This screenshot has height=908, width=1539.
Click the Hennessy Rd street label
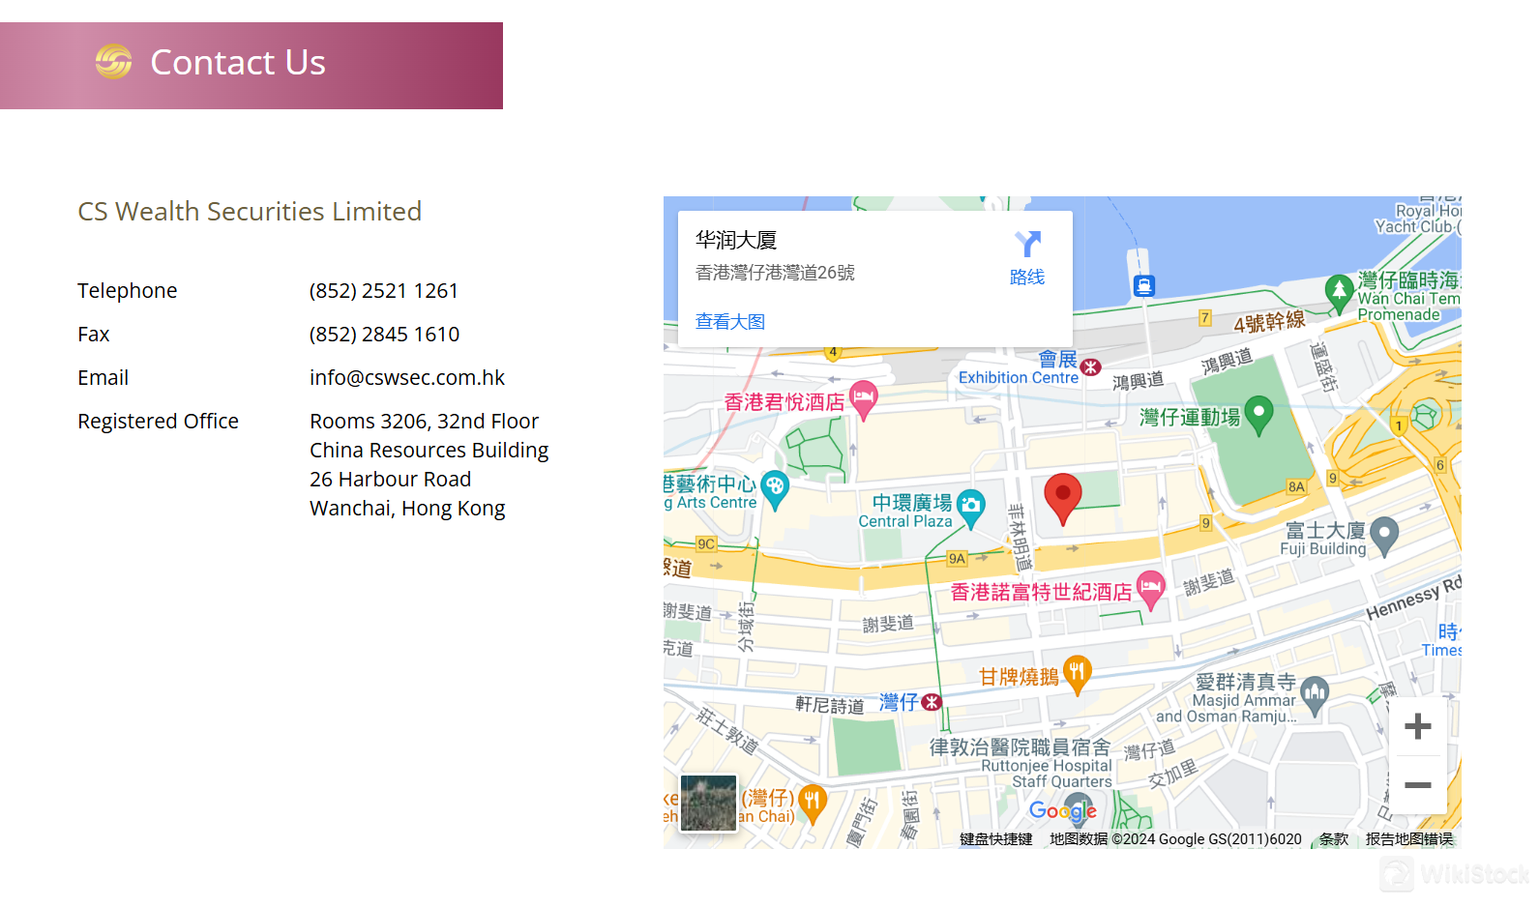1413,599
